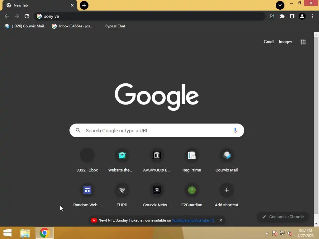Open the Random Web... shortcut tile
The image size is (319, 239).
coord(87,195)
